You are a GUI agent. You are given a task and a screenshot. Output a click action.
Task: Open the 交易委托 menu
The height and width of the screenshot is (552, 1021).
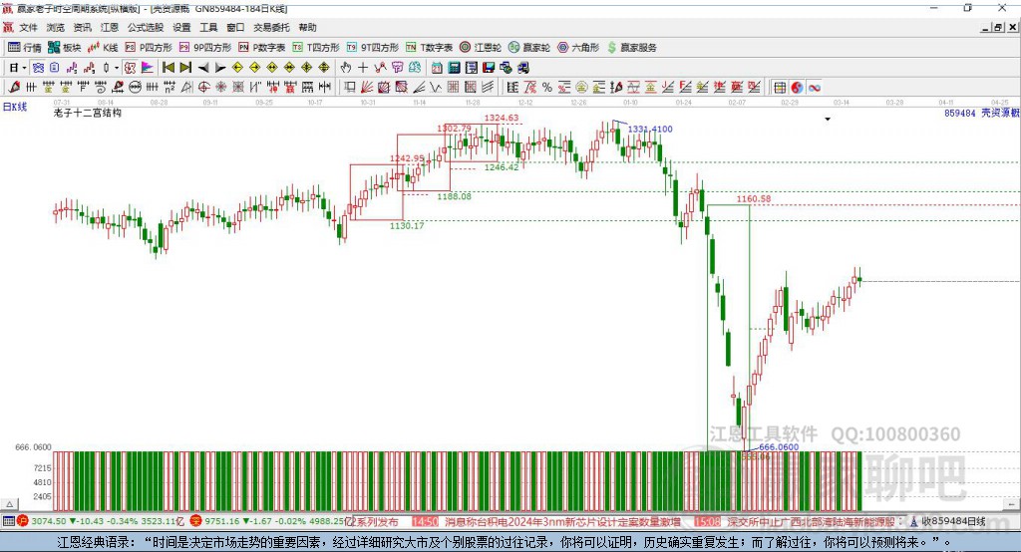coord(271,27)
